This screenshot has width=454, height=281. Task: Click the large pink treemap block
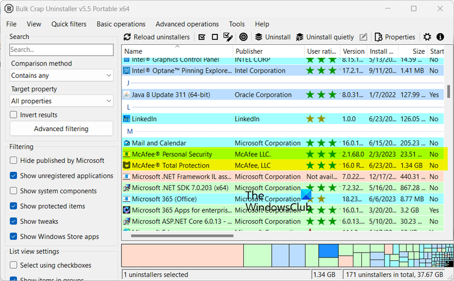pos(182,256)
